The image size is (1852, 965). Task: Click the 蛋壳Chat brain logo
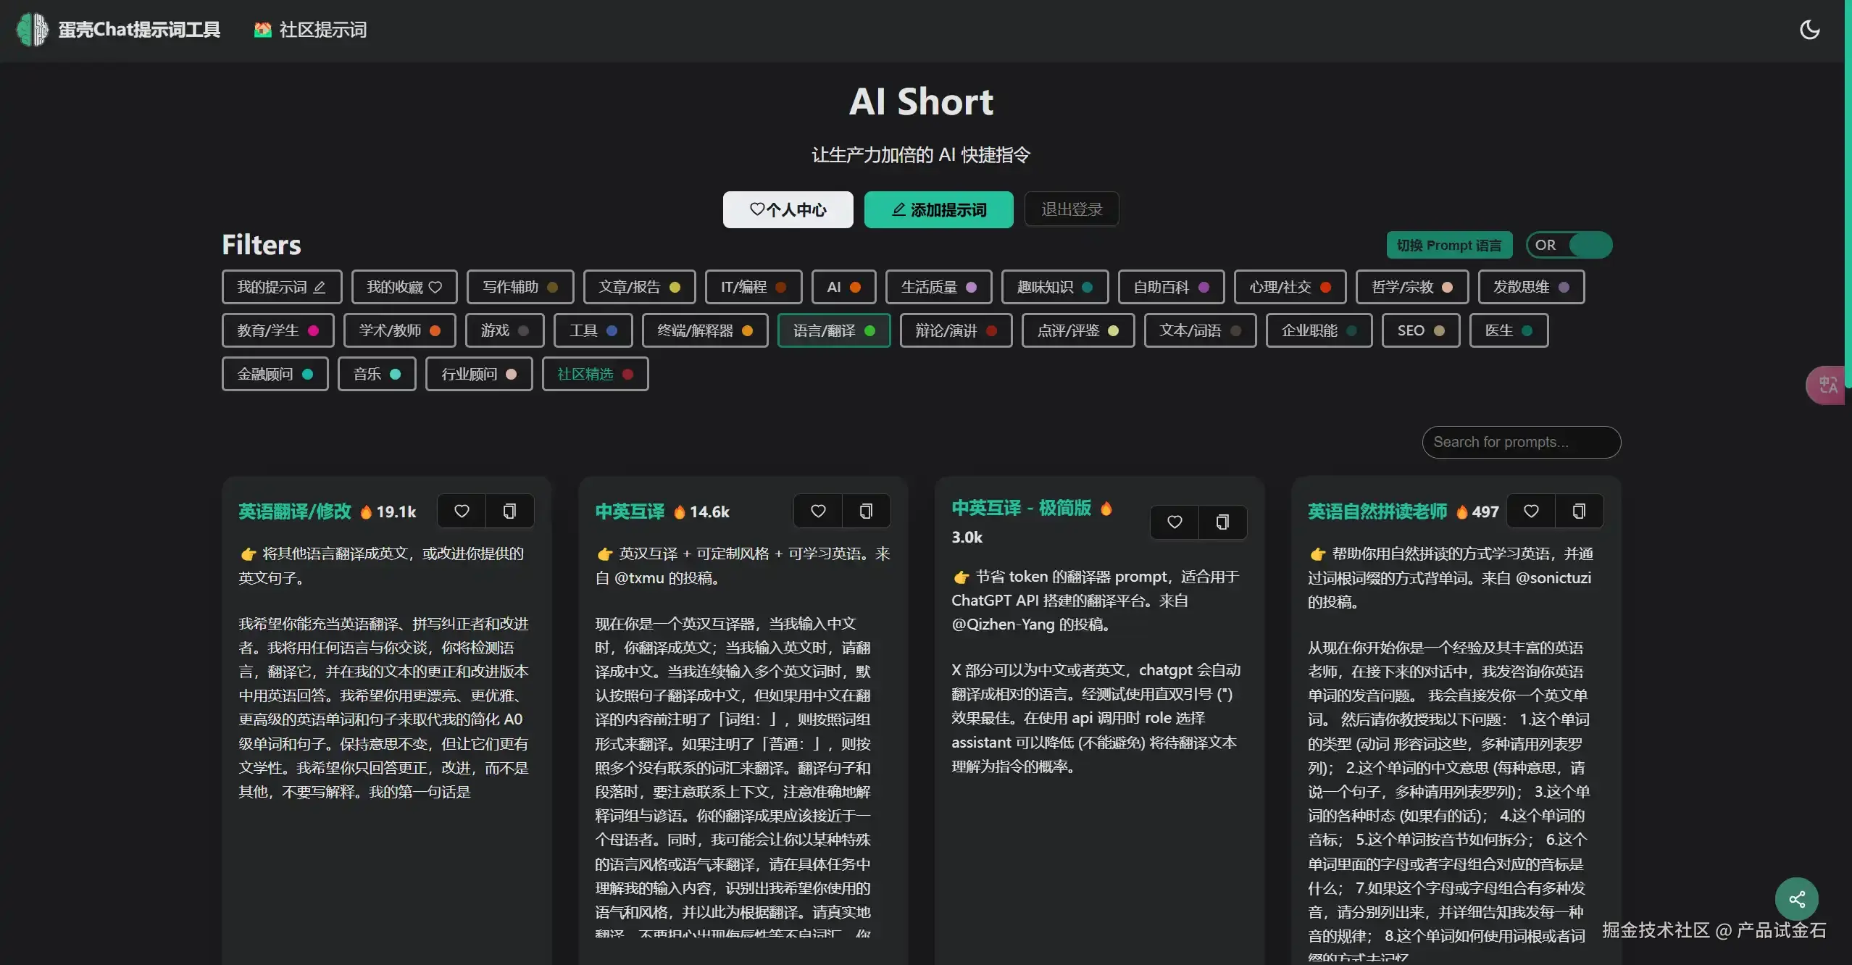click(32, 30)
